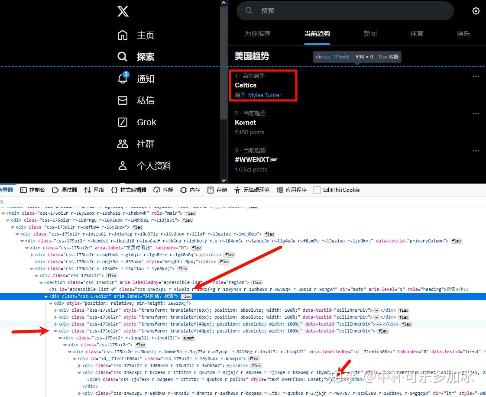Switch to the 新闻 tab
486x397 pixels.
370,33
